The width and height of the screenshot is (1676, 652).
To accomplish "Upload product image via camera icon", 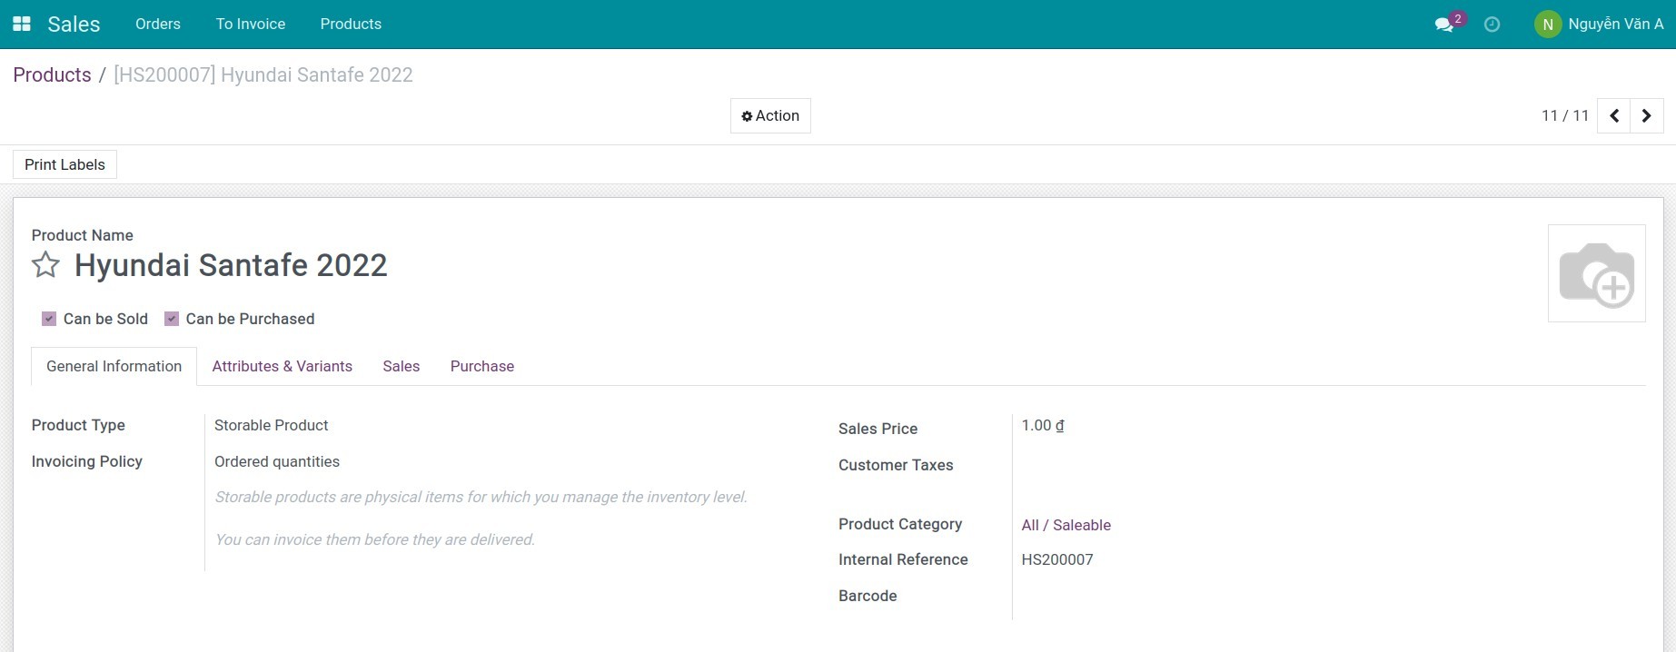I will [x=1596, y=273].
